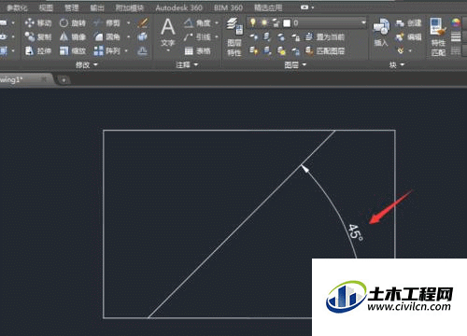467x336 pixels.
Task: Select the Rotate (旋转) tool
Action: 72,22
